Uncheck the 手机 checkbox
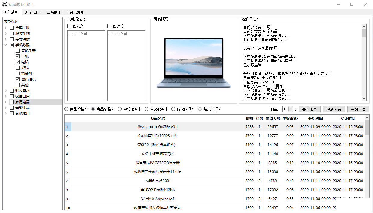 pyautogui.click(x=17, y=56)
